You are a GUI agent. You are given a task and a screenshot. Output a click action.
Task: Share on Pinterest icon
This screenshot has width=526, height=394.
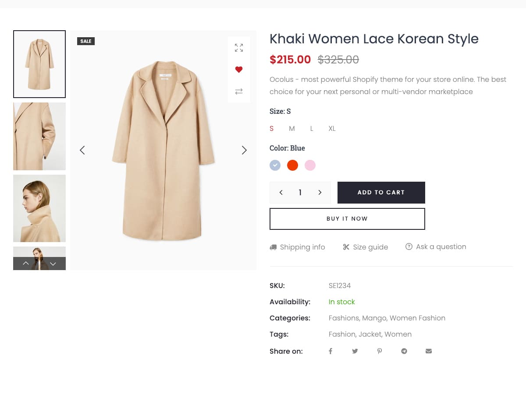[x=380, y=351]
